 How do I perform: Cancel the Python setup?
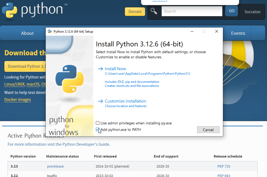pyautogui.click(x=208, y=130)
